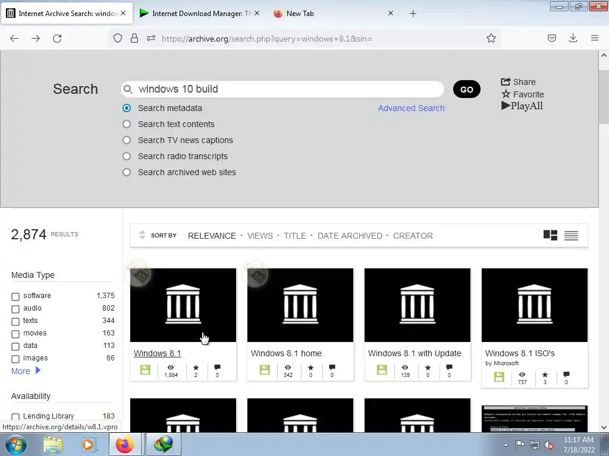
Task: Click the floppy icon under Windows 8.1 home
Action: pyautogui.click(x=265, y=370)
